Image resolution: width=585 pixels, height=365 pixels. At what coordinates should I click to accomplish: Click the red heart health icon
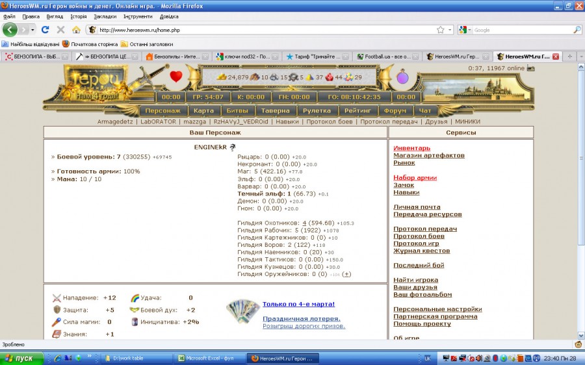[x=176, y=77]
